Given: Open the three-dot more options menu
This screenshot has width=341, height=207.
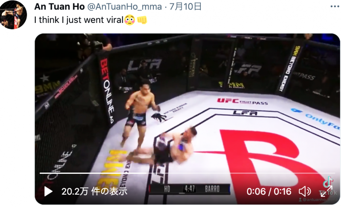Looking at the screenshot, I should (335, 6).
